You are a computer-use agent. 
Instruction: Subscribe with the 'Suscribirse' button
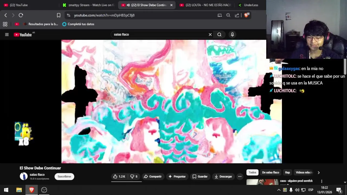click(64, 176)
